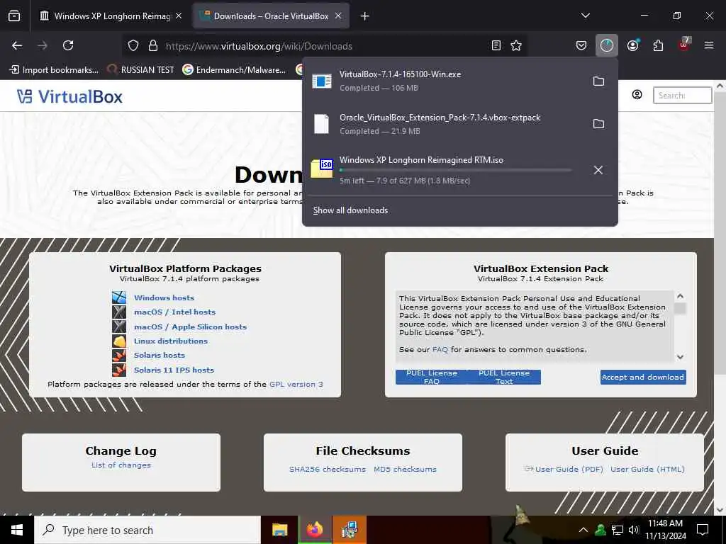The image size is (726, 544).
Task: Close the downloads panel via toolbar download button
Action: click(x=607, y=45)
